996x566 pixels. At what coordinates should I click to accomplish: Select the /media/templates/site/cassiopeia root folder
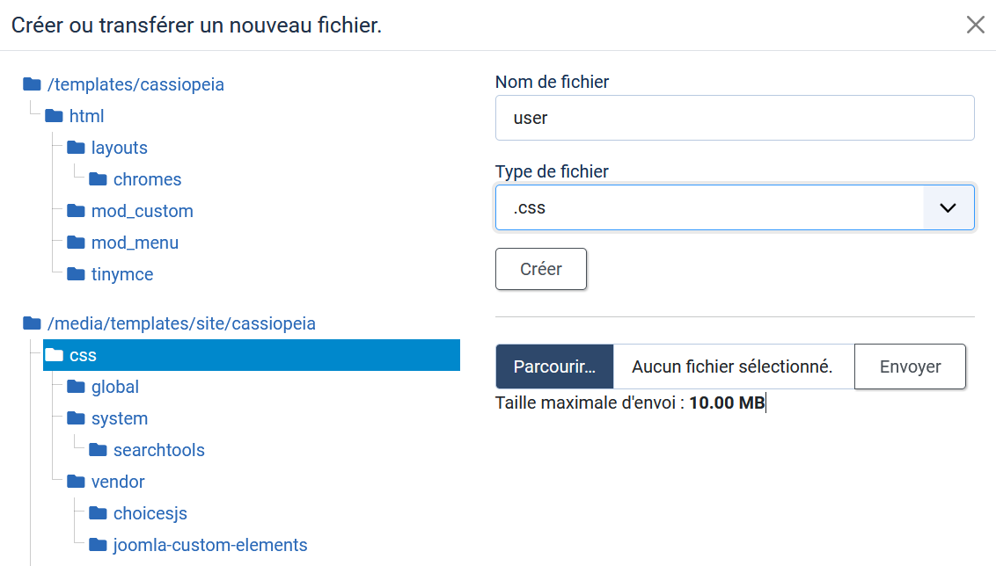click(169, 323)
